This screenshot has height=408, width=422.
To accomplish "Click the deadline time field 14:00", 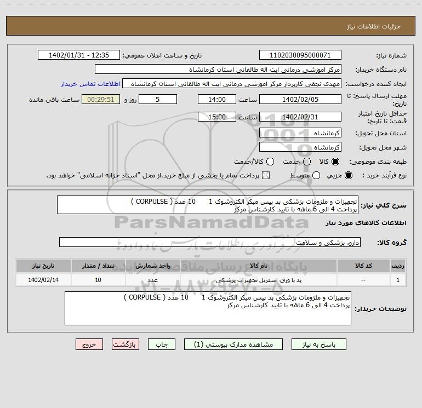I will coord(217,99).
